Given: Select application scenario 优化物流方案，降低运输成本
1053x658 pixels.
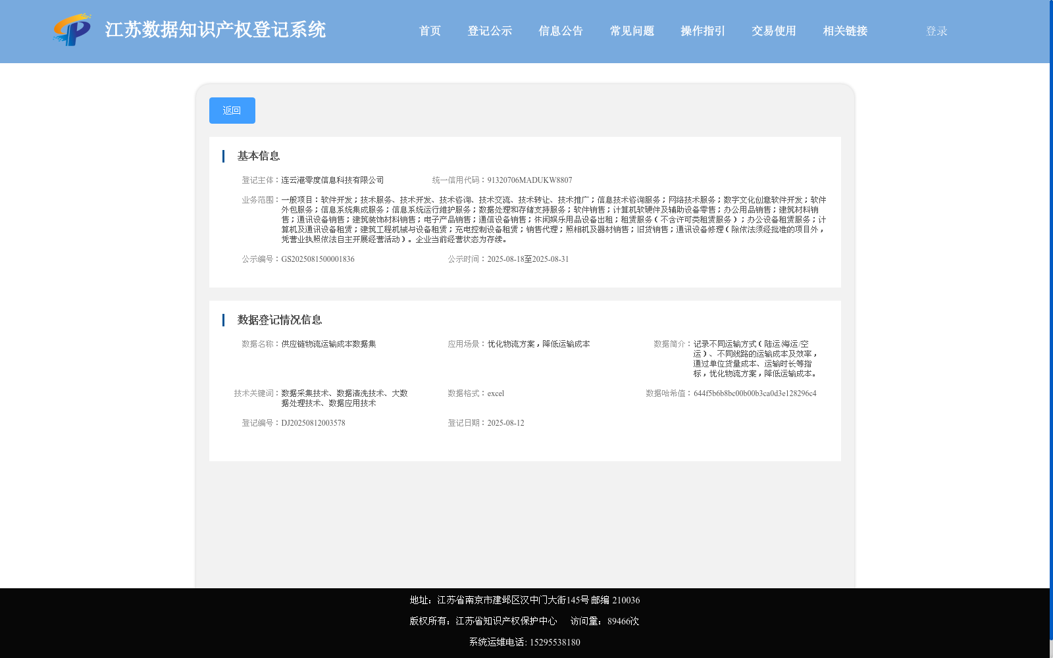Looking at the screenshot, I should tap(538, 344).
